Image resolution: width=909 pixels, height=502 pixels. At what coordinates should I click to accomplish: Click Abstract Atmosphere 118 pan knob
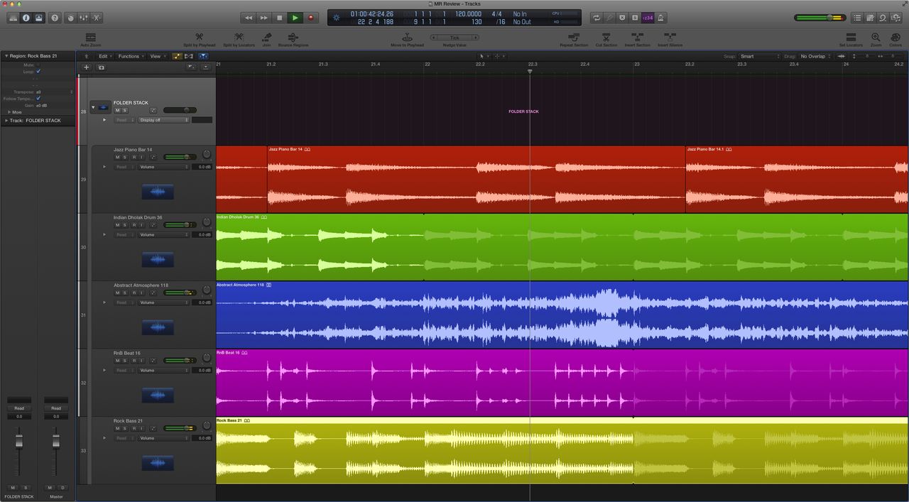[207, 290]
